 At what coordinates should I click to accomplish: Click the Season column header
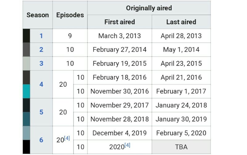point(38,15)
